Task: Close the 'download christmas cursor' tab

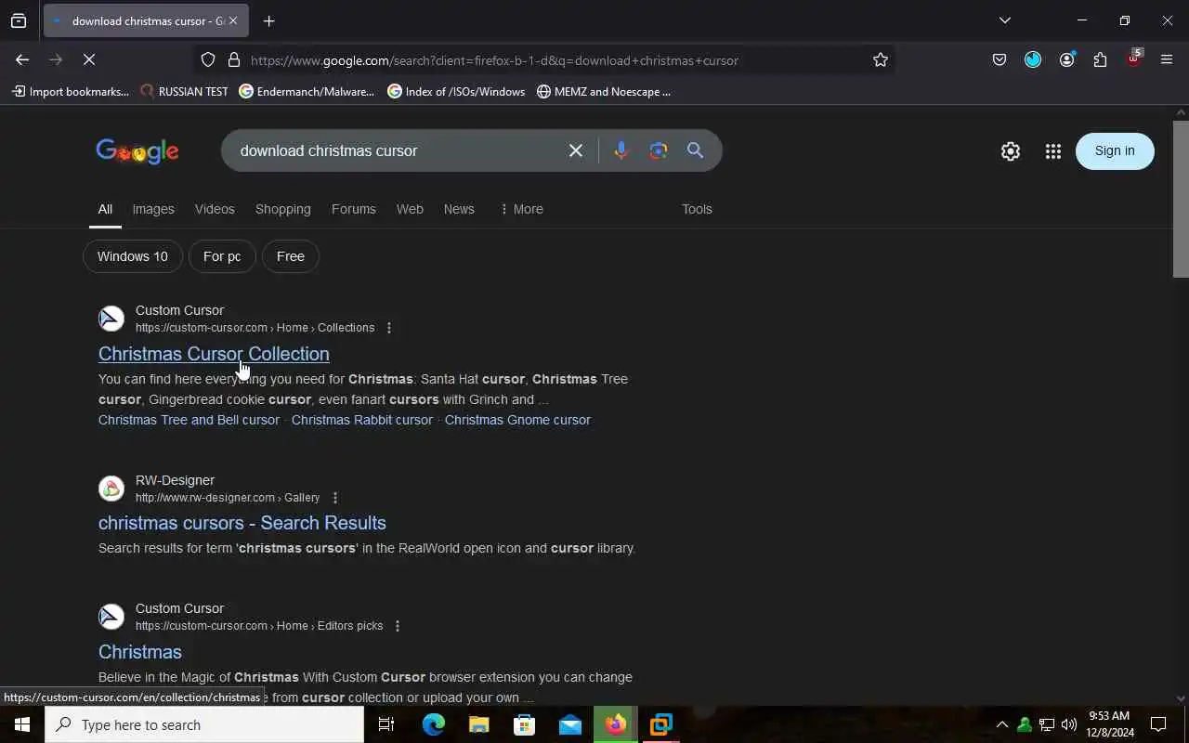Action: (232, 20)
